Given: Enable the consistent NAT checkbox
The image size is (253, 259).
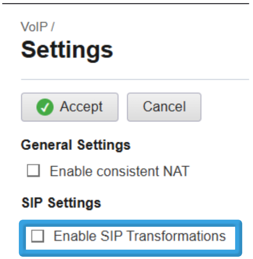Looking at the screenshot, I should click(x=34, y=170).
